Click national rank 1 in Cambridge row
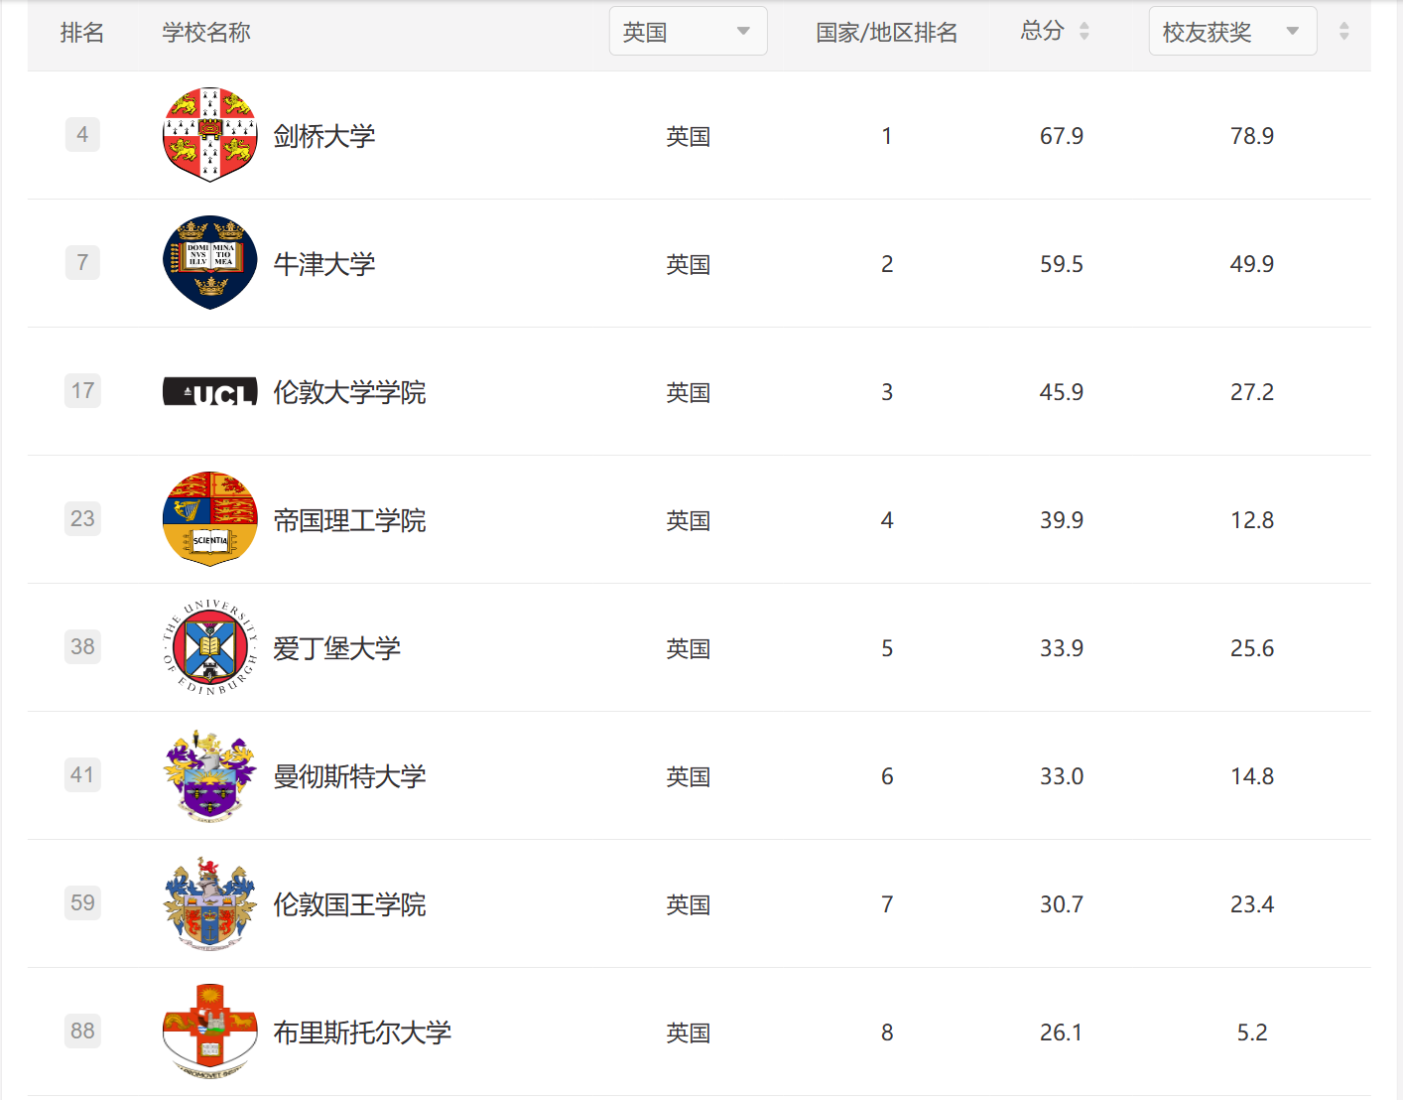The width and height of the screenshot is (1403, 1100). coord(887,136)
